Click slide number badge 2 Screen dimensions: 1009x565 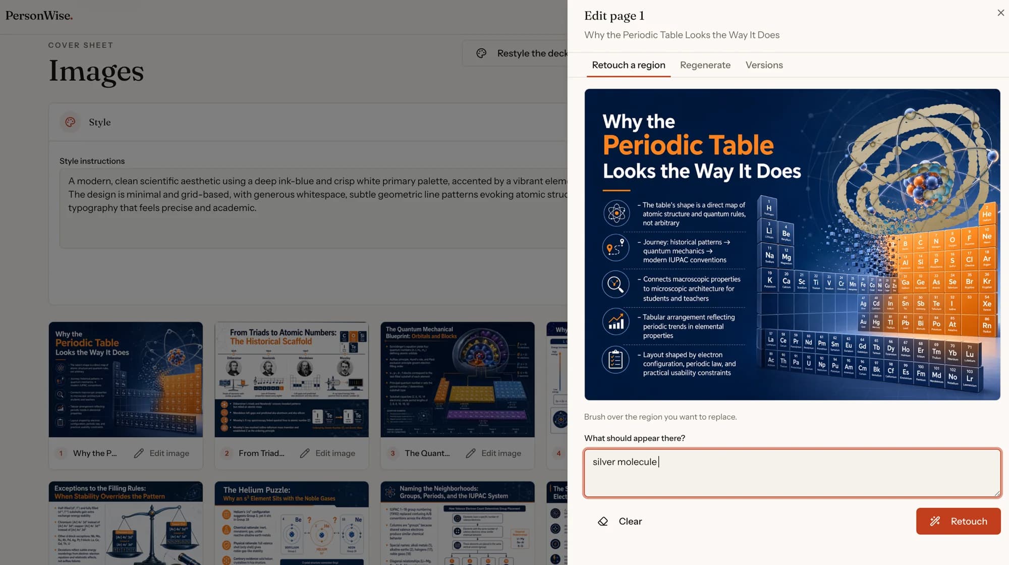227,453
